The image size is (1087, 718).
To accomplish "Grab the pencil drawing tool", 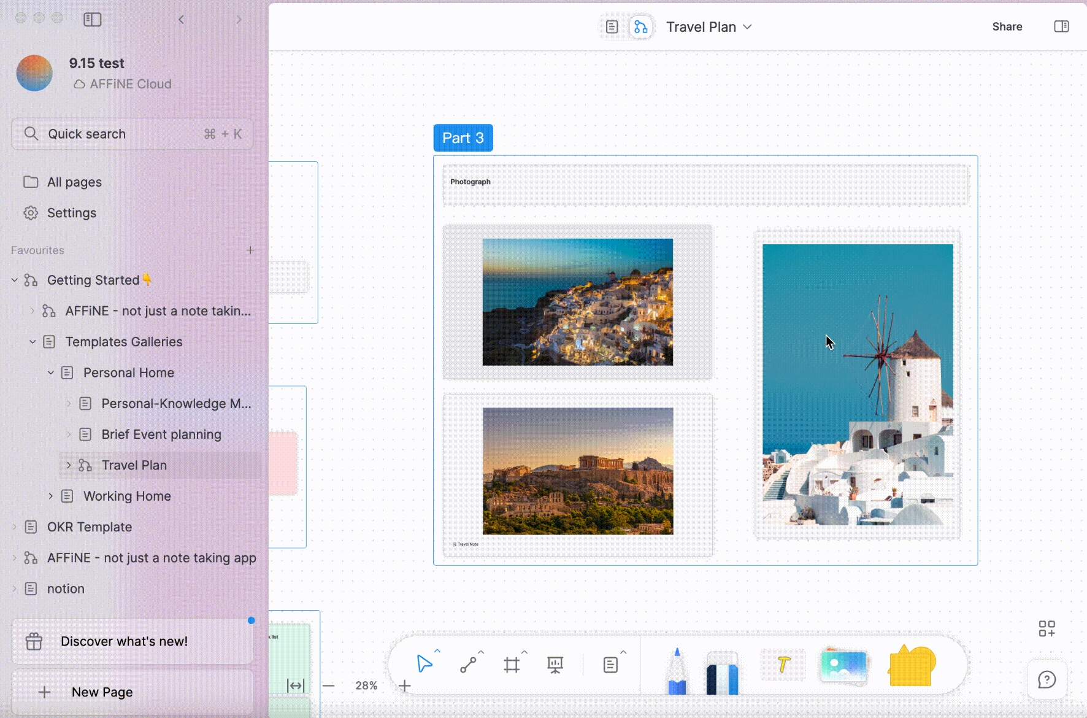I will 677,672.
